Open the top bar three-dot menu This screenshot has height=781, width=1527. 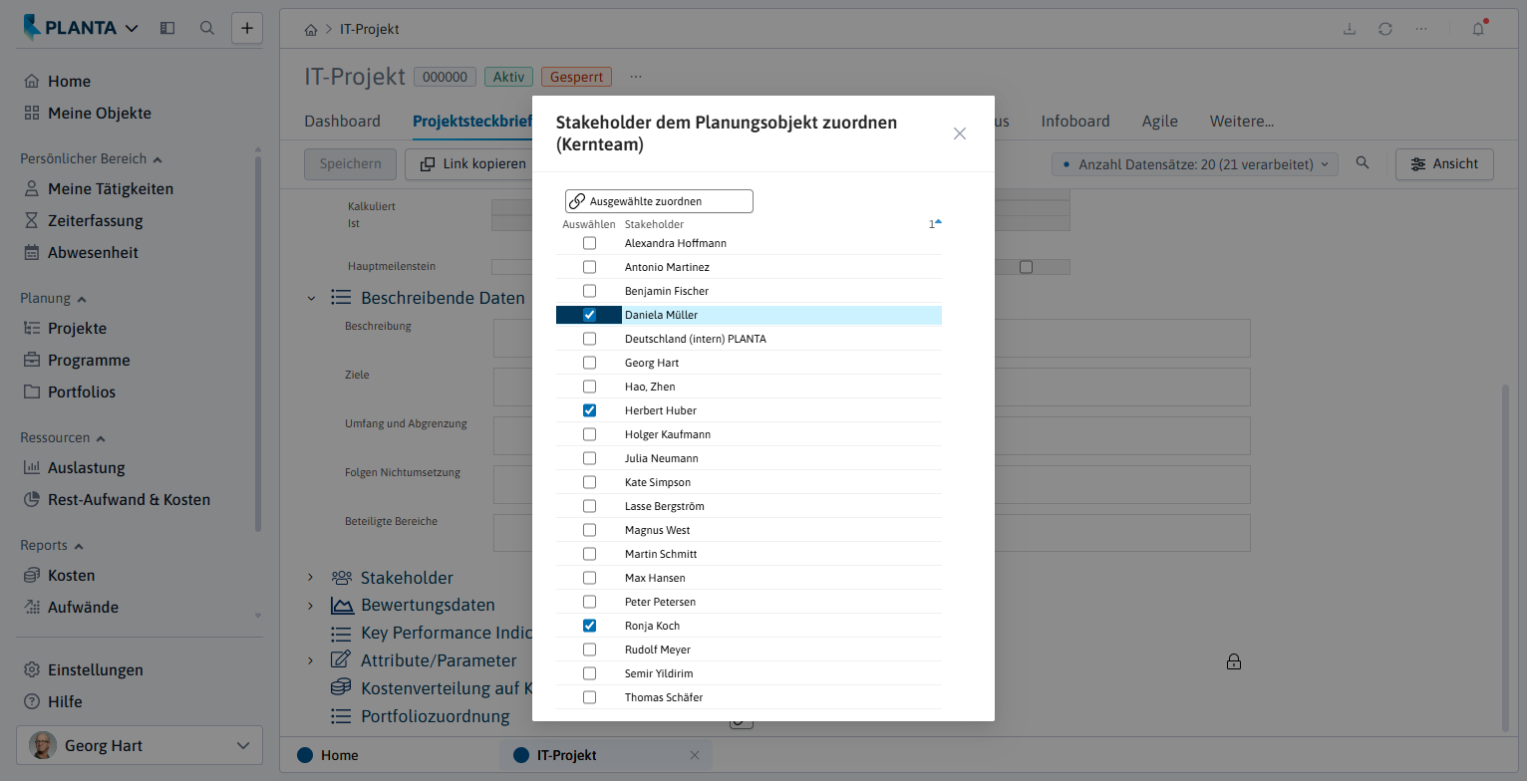click(x=1421, y=29)
